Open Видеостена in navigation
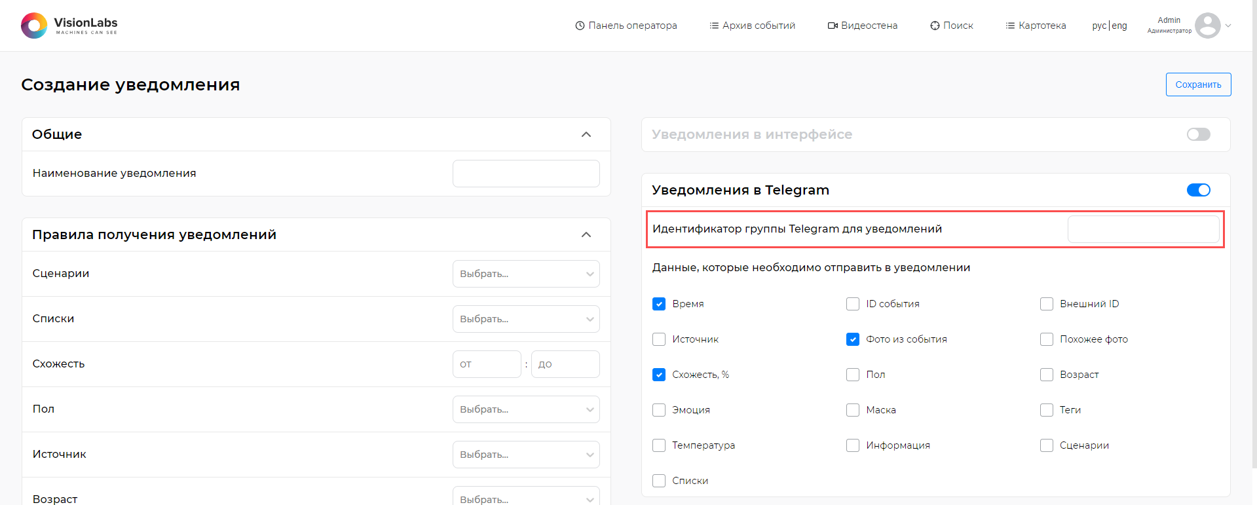The height and width of the screenshot is (505, 1257). tap(863, 26)
